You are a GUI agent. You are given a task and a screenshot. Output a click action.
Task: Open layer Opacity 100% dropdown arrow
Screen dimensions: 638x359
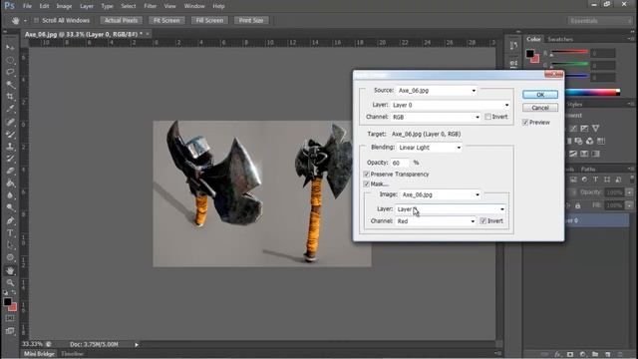(629, 192)
